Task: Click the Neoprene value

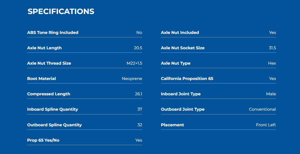Action: pyautogui.click(x=132, y=79)
